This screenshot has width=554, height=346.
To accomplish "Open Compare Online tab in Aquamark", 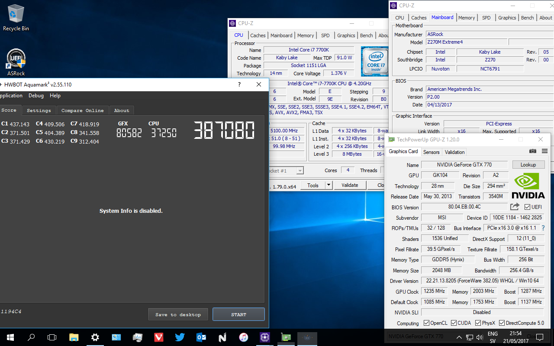I will (x=82, y=110).
